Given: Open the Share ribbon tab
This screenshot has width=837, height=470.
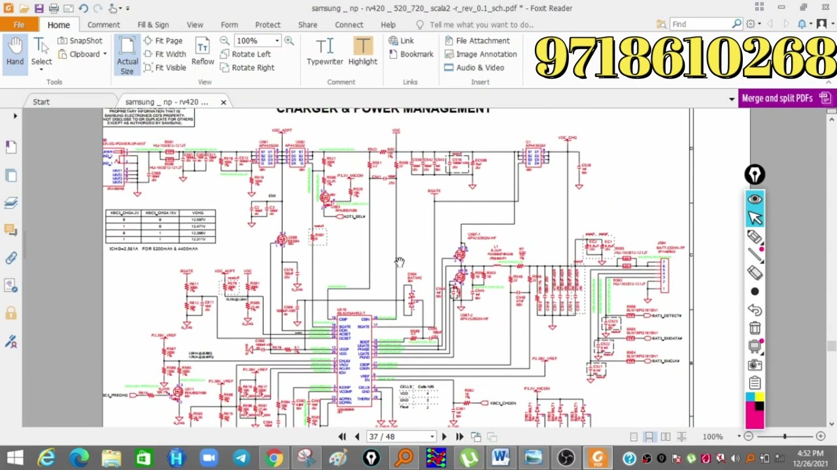Looking at the screenshot, I should (307, 25).
